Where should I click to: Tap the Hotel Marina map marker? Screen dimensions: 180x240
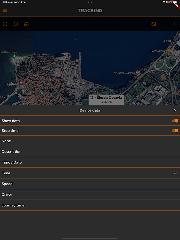tap(21, 83)
